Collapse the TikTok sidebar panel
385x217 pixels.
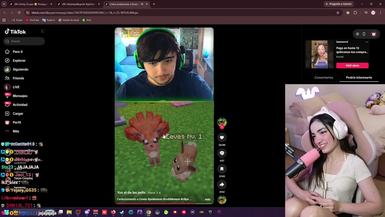43,31
